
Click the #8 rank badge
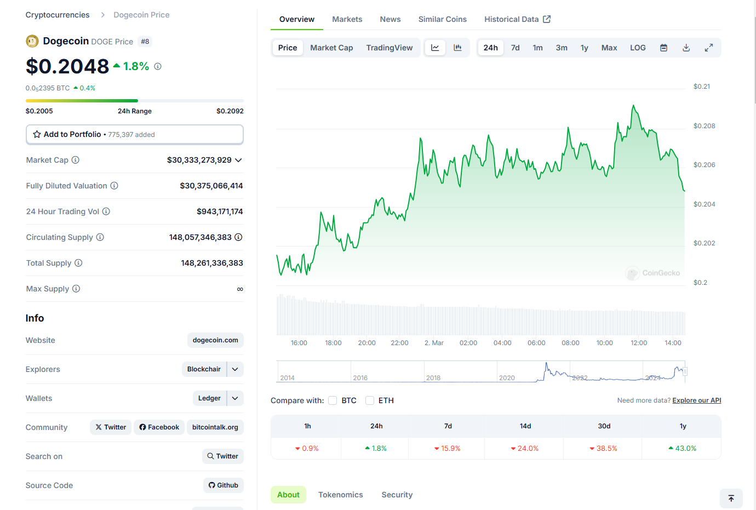coord(145,42)
